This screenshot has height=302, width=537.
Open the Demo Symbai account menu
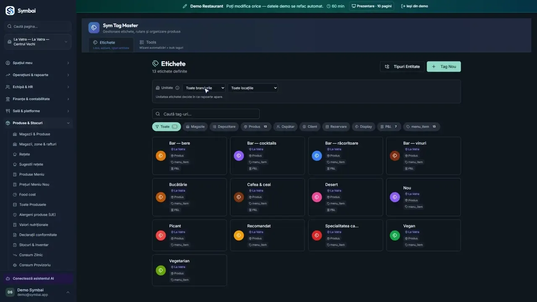(38, 292)
